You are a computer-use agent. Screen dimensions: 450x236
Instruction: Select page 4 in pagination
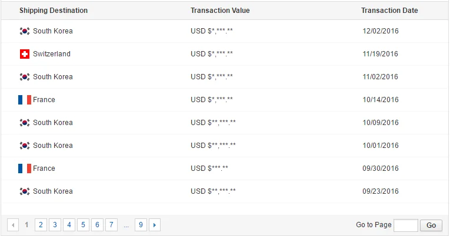pos(69,225)
